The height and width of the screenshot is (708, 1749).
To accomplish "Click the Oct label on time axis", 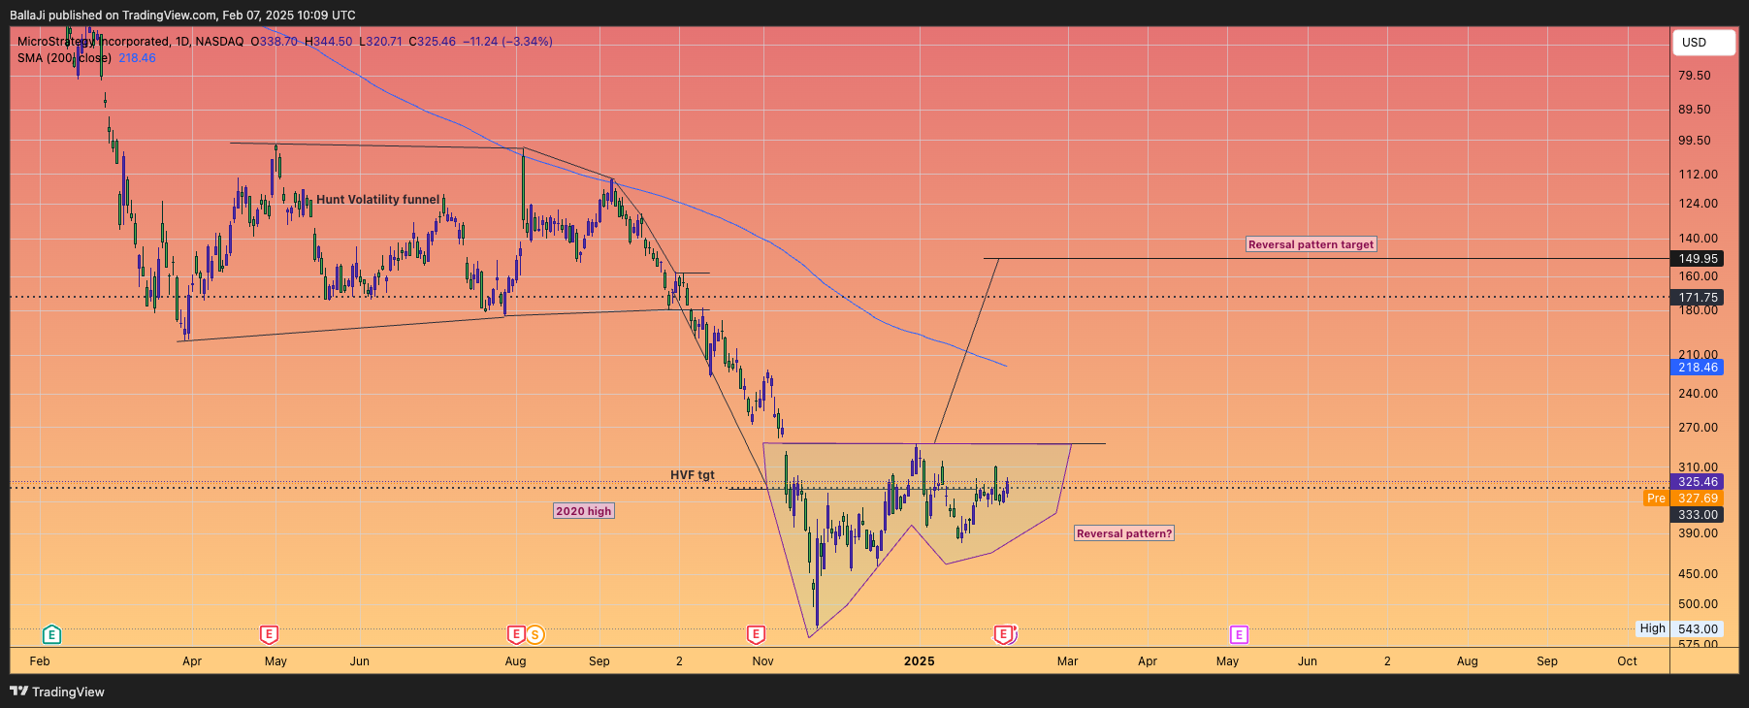I will pos(1627,661).
